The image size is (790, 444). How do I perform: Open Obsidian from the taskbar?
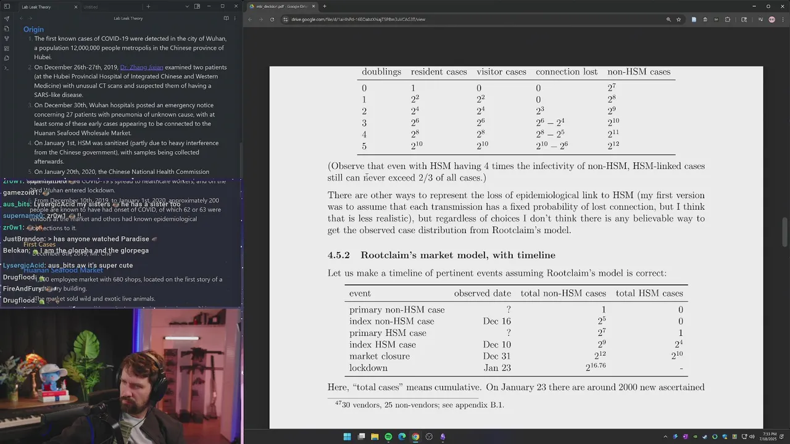443,437
